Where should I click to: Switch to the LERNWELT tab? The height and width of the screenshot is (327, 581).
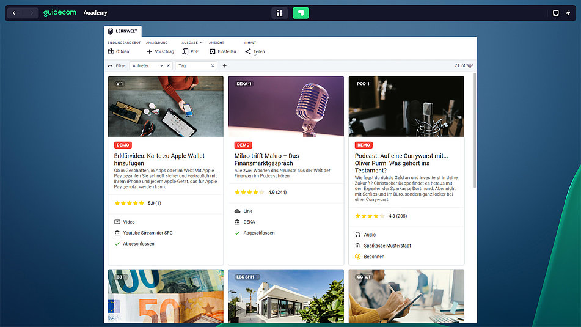[123, 31]
